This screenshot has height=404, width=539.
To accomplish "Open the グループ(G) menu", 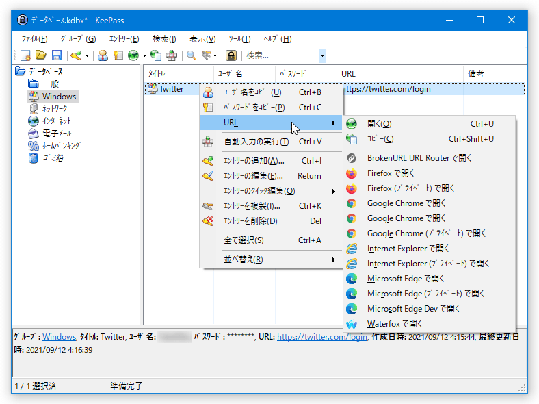I will pyautogui.click(x=79, y=39).
